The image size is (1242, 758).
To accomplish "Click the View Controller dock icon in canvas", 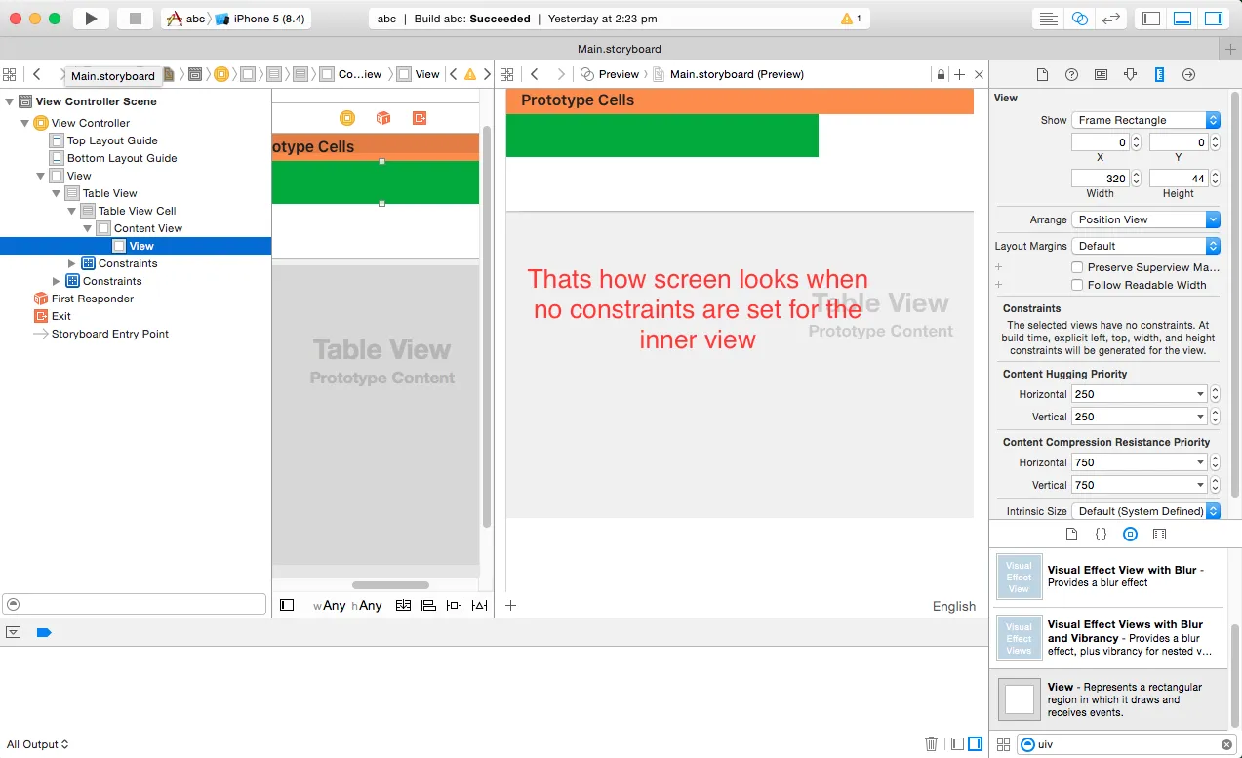I will (x=347, y=118).
